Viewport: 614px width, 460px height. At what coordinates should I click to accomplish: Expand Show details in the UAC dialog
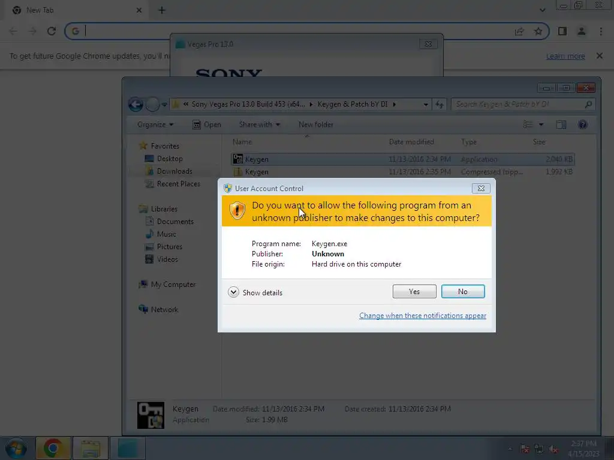[255, 292]
